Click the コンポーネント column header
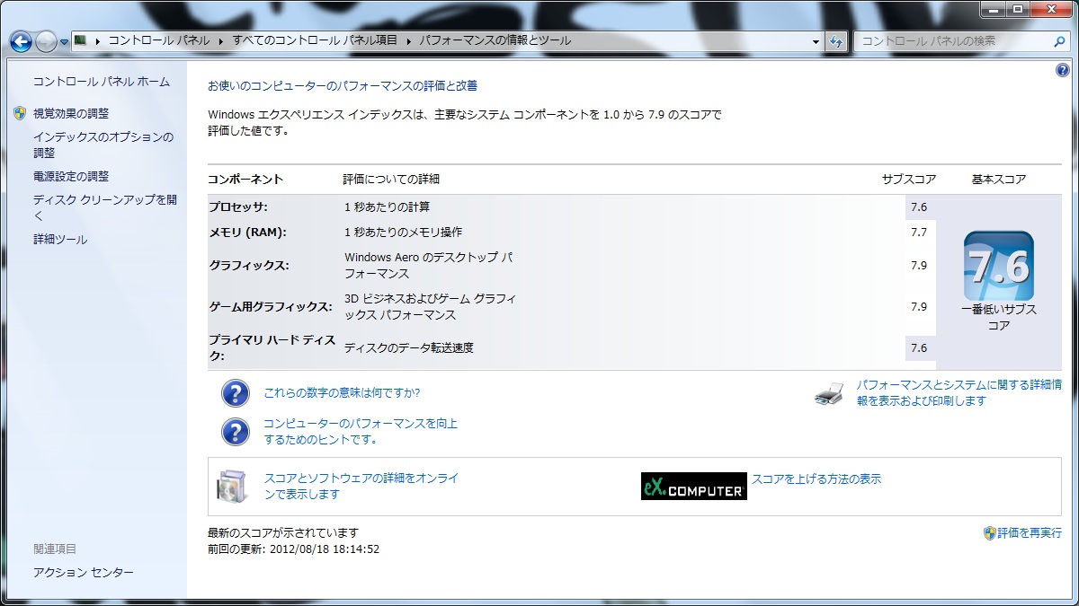Screen dimensions: 1079x606 pos(245,180)
